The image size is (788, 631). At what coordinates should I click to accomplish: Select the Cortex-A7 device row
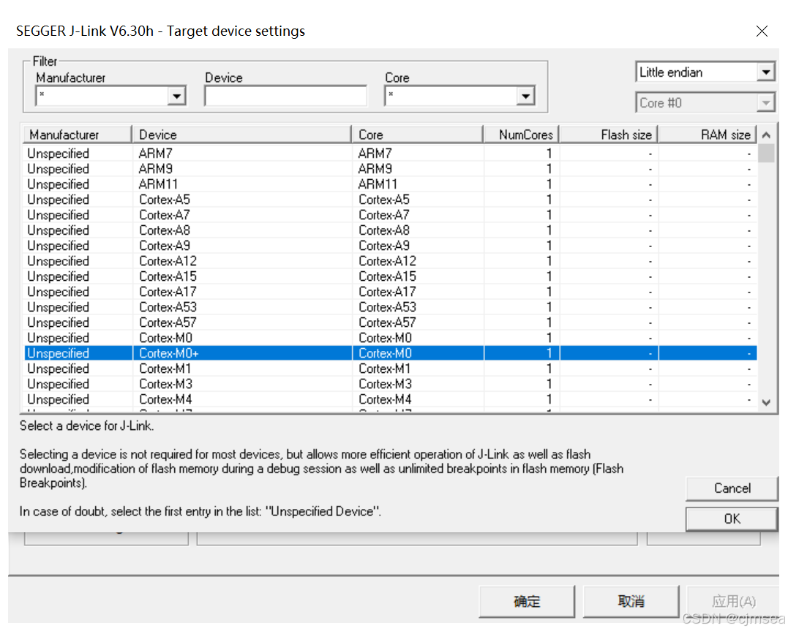pos(391,214)
